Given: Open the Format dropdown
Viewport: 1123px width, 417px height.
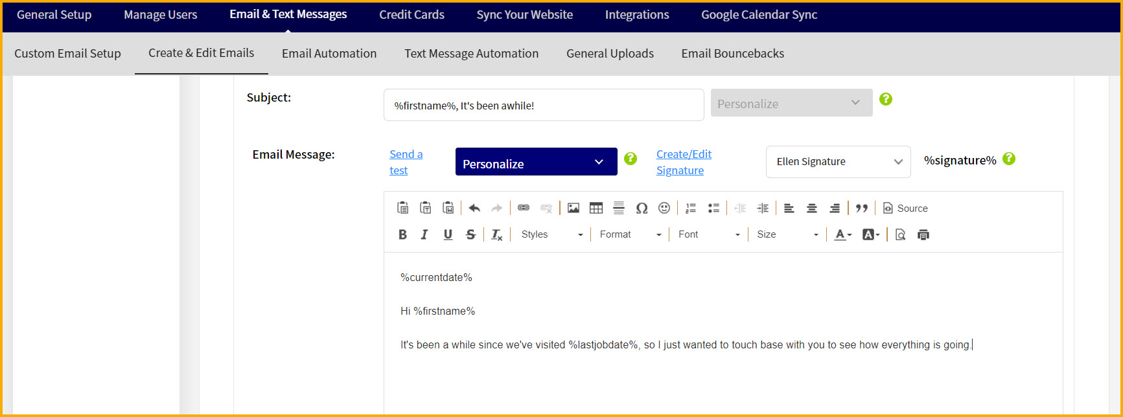Looking at the screenshot, I should (630, 234).
